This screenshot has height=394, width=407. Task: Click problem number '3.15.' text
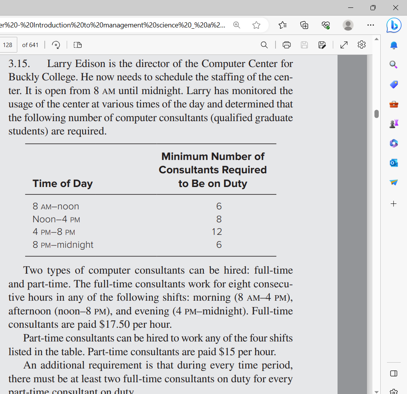[x=19, y=64]
